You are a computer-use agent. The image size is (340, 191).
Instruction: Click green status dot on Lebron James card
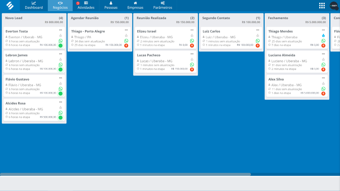tap(60, 70)
